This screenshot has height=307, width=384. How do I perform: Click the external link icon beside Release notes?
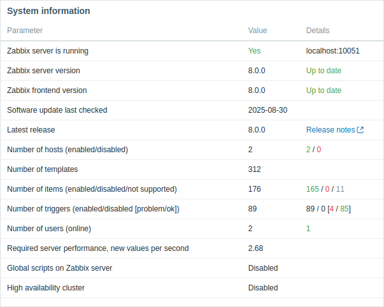coord(360,130)
